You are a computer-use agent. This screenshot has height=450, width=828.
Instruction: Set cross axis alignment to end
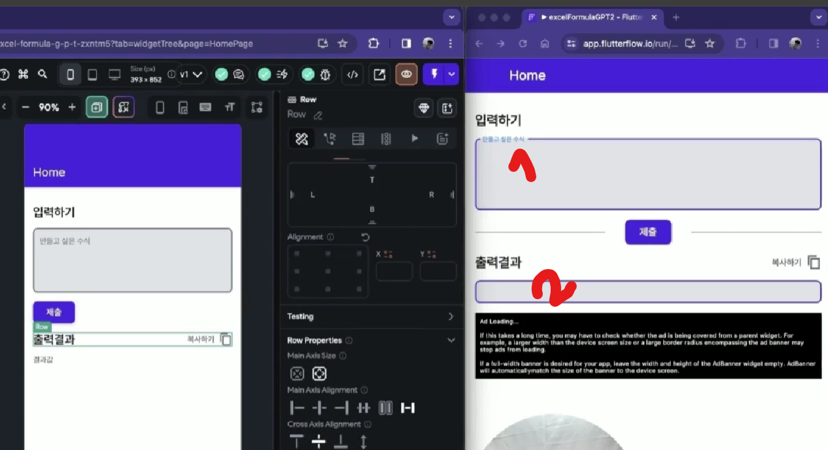coord(341,442)
